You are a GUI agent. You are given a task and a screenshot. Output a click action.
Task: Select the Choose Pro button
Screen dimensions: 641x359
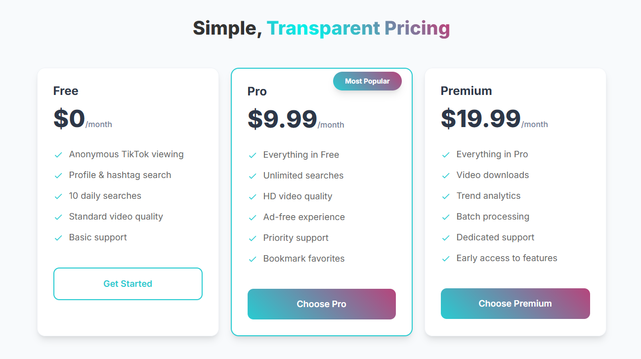322,304
